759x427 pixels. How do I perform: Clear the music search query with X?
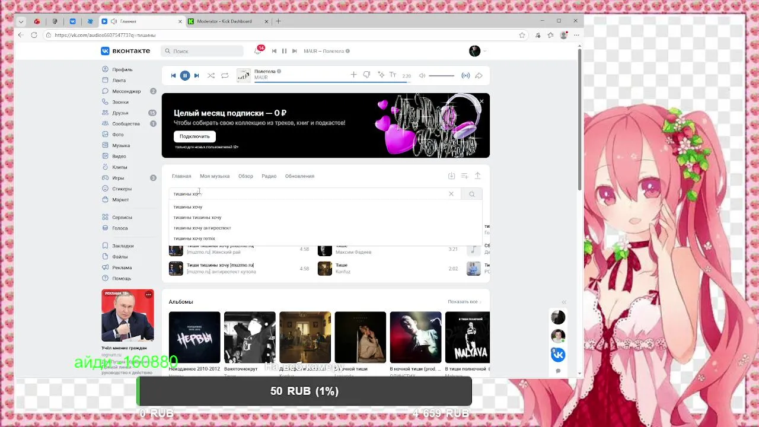point(451,194)
